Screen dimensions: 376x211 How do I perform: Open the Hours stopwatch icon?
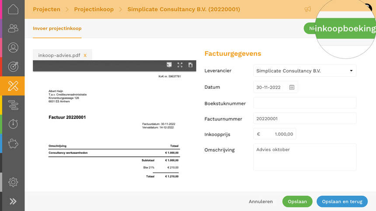click(x=13, y=124)
